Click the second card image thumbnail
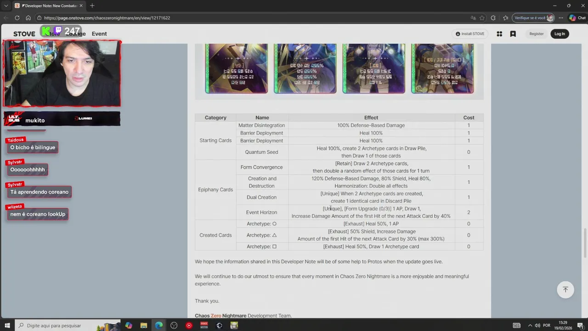 (305, 68)
